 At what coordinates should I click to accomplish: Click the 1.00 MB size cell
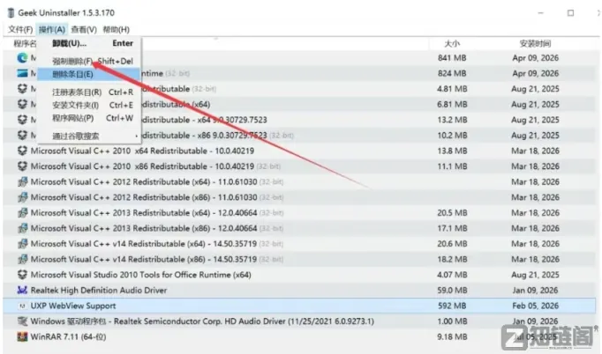tap(452, 321)
